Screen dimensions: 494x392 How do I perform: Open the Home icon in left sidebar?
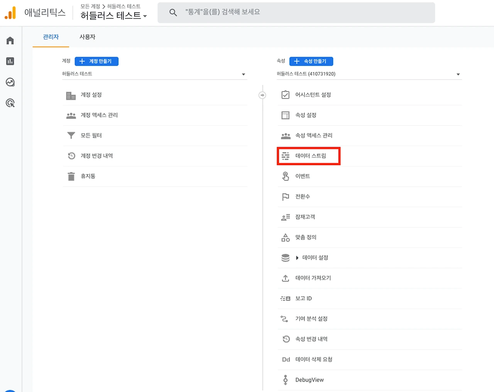point(10,41)
